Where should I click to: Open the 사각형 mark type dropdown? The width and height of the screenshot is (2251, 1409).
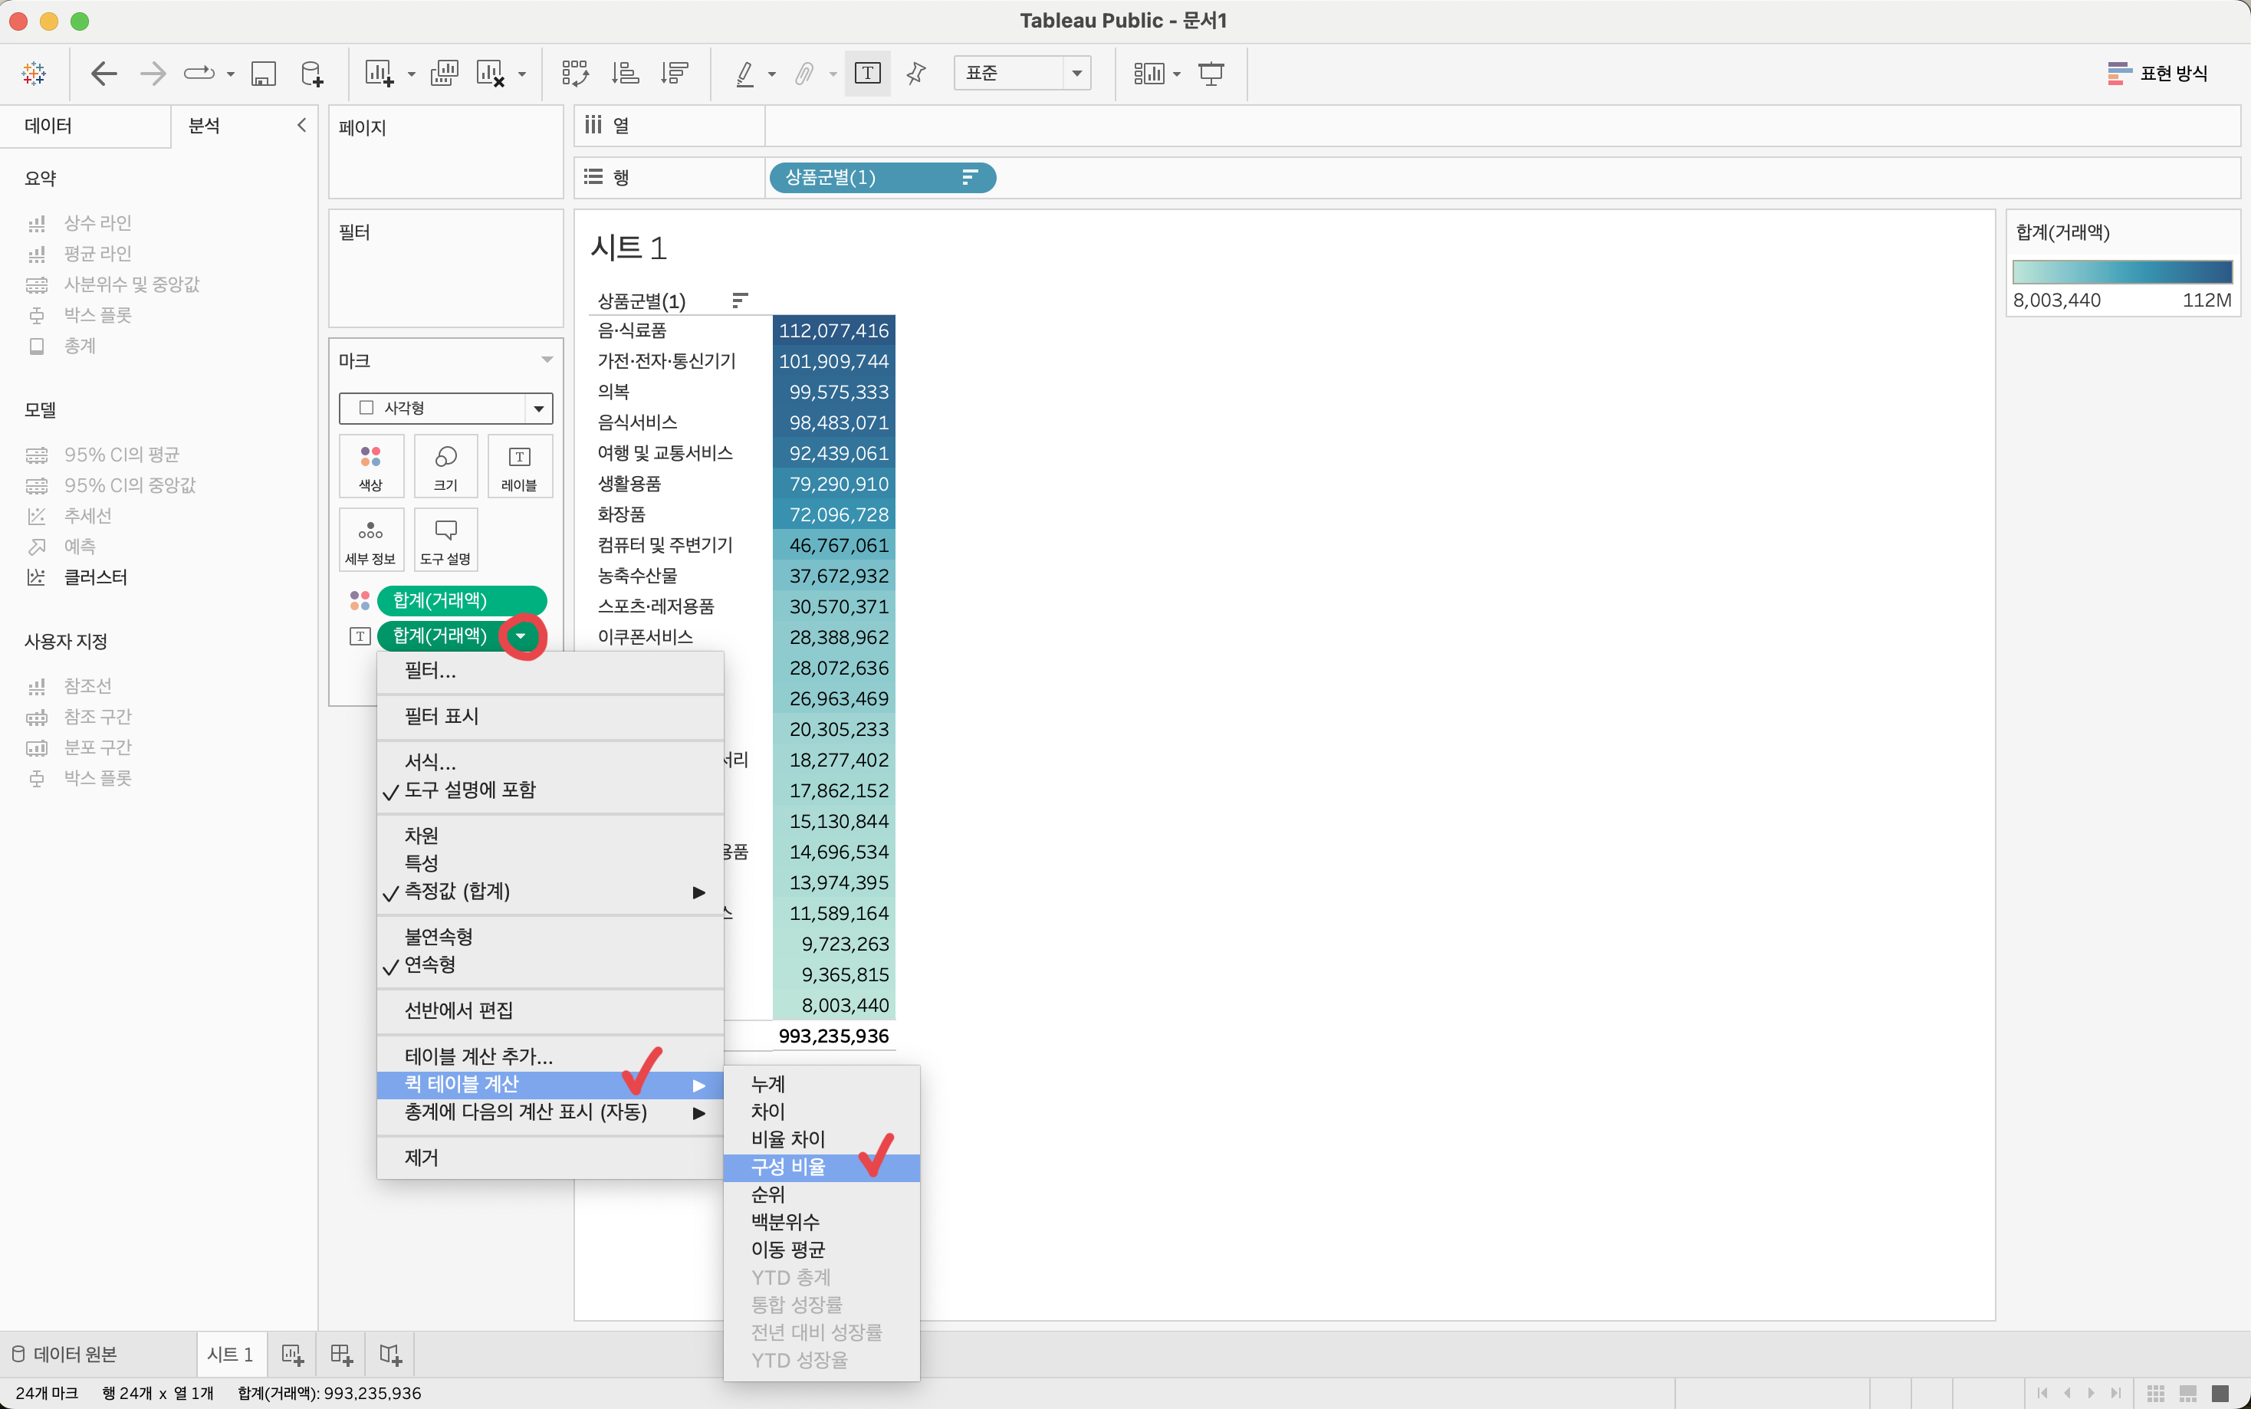click(x=445, y=407)
